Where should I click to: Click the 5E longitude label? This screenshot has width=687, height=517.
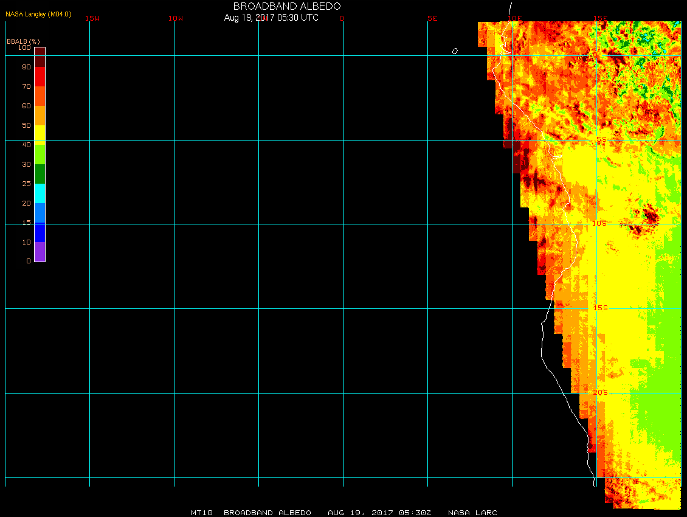432,18
